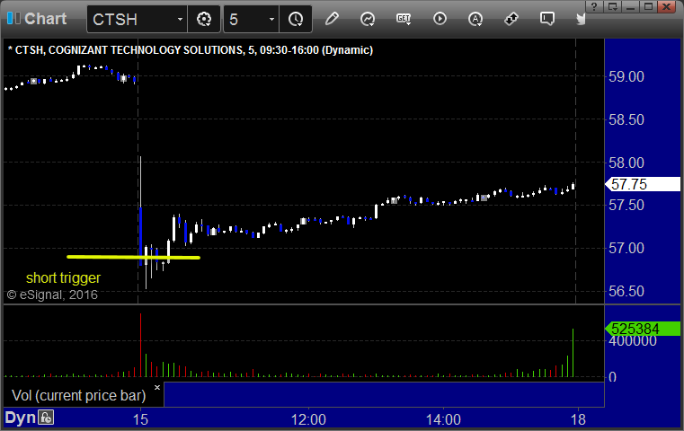
Task: Select the pencil drawing tools icon
Action: point(332,19)
